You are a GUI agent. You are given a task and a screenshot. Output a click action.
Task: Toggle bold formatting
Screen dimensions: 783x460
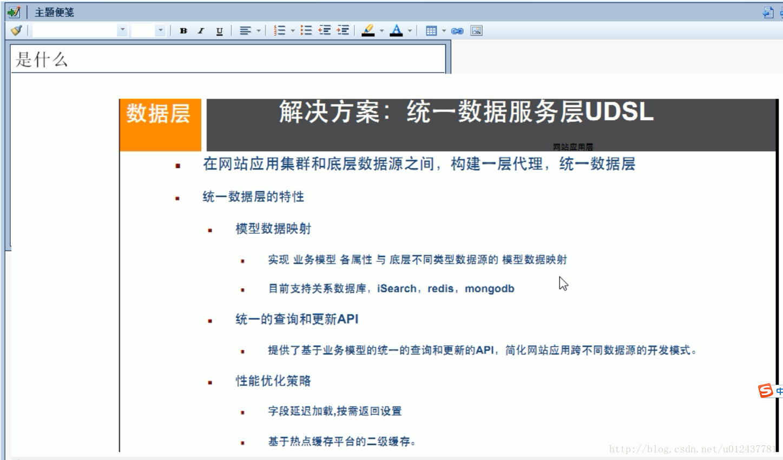pos(183,31)
